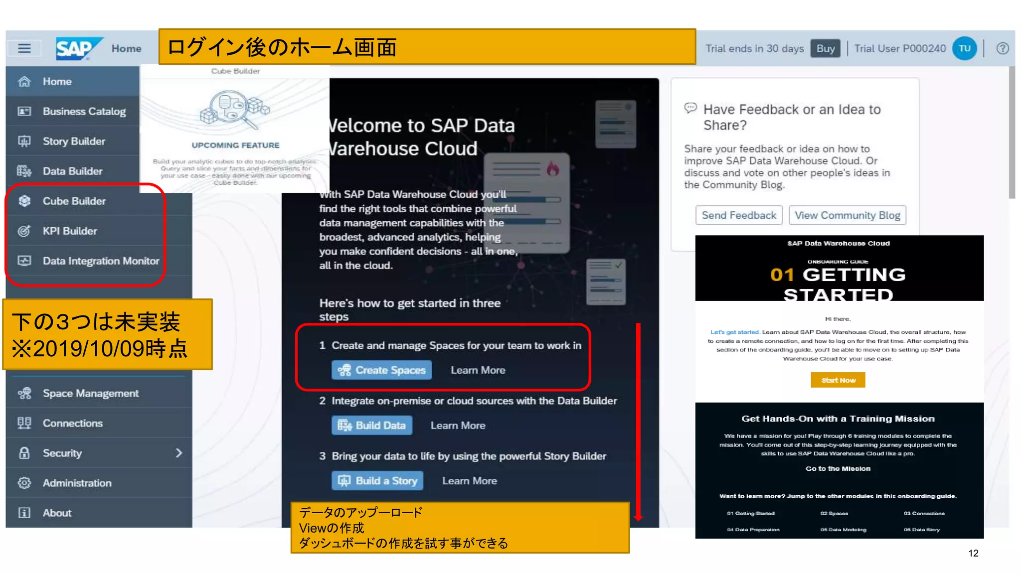
Task: Click the Home title in header
Action: pos(126,48)
